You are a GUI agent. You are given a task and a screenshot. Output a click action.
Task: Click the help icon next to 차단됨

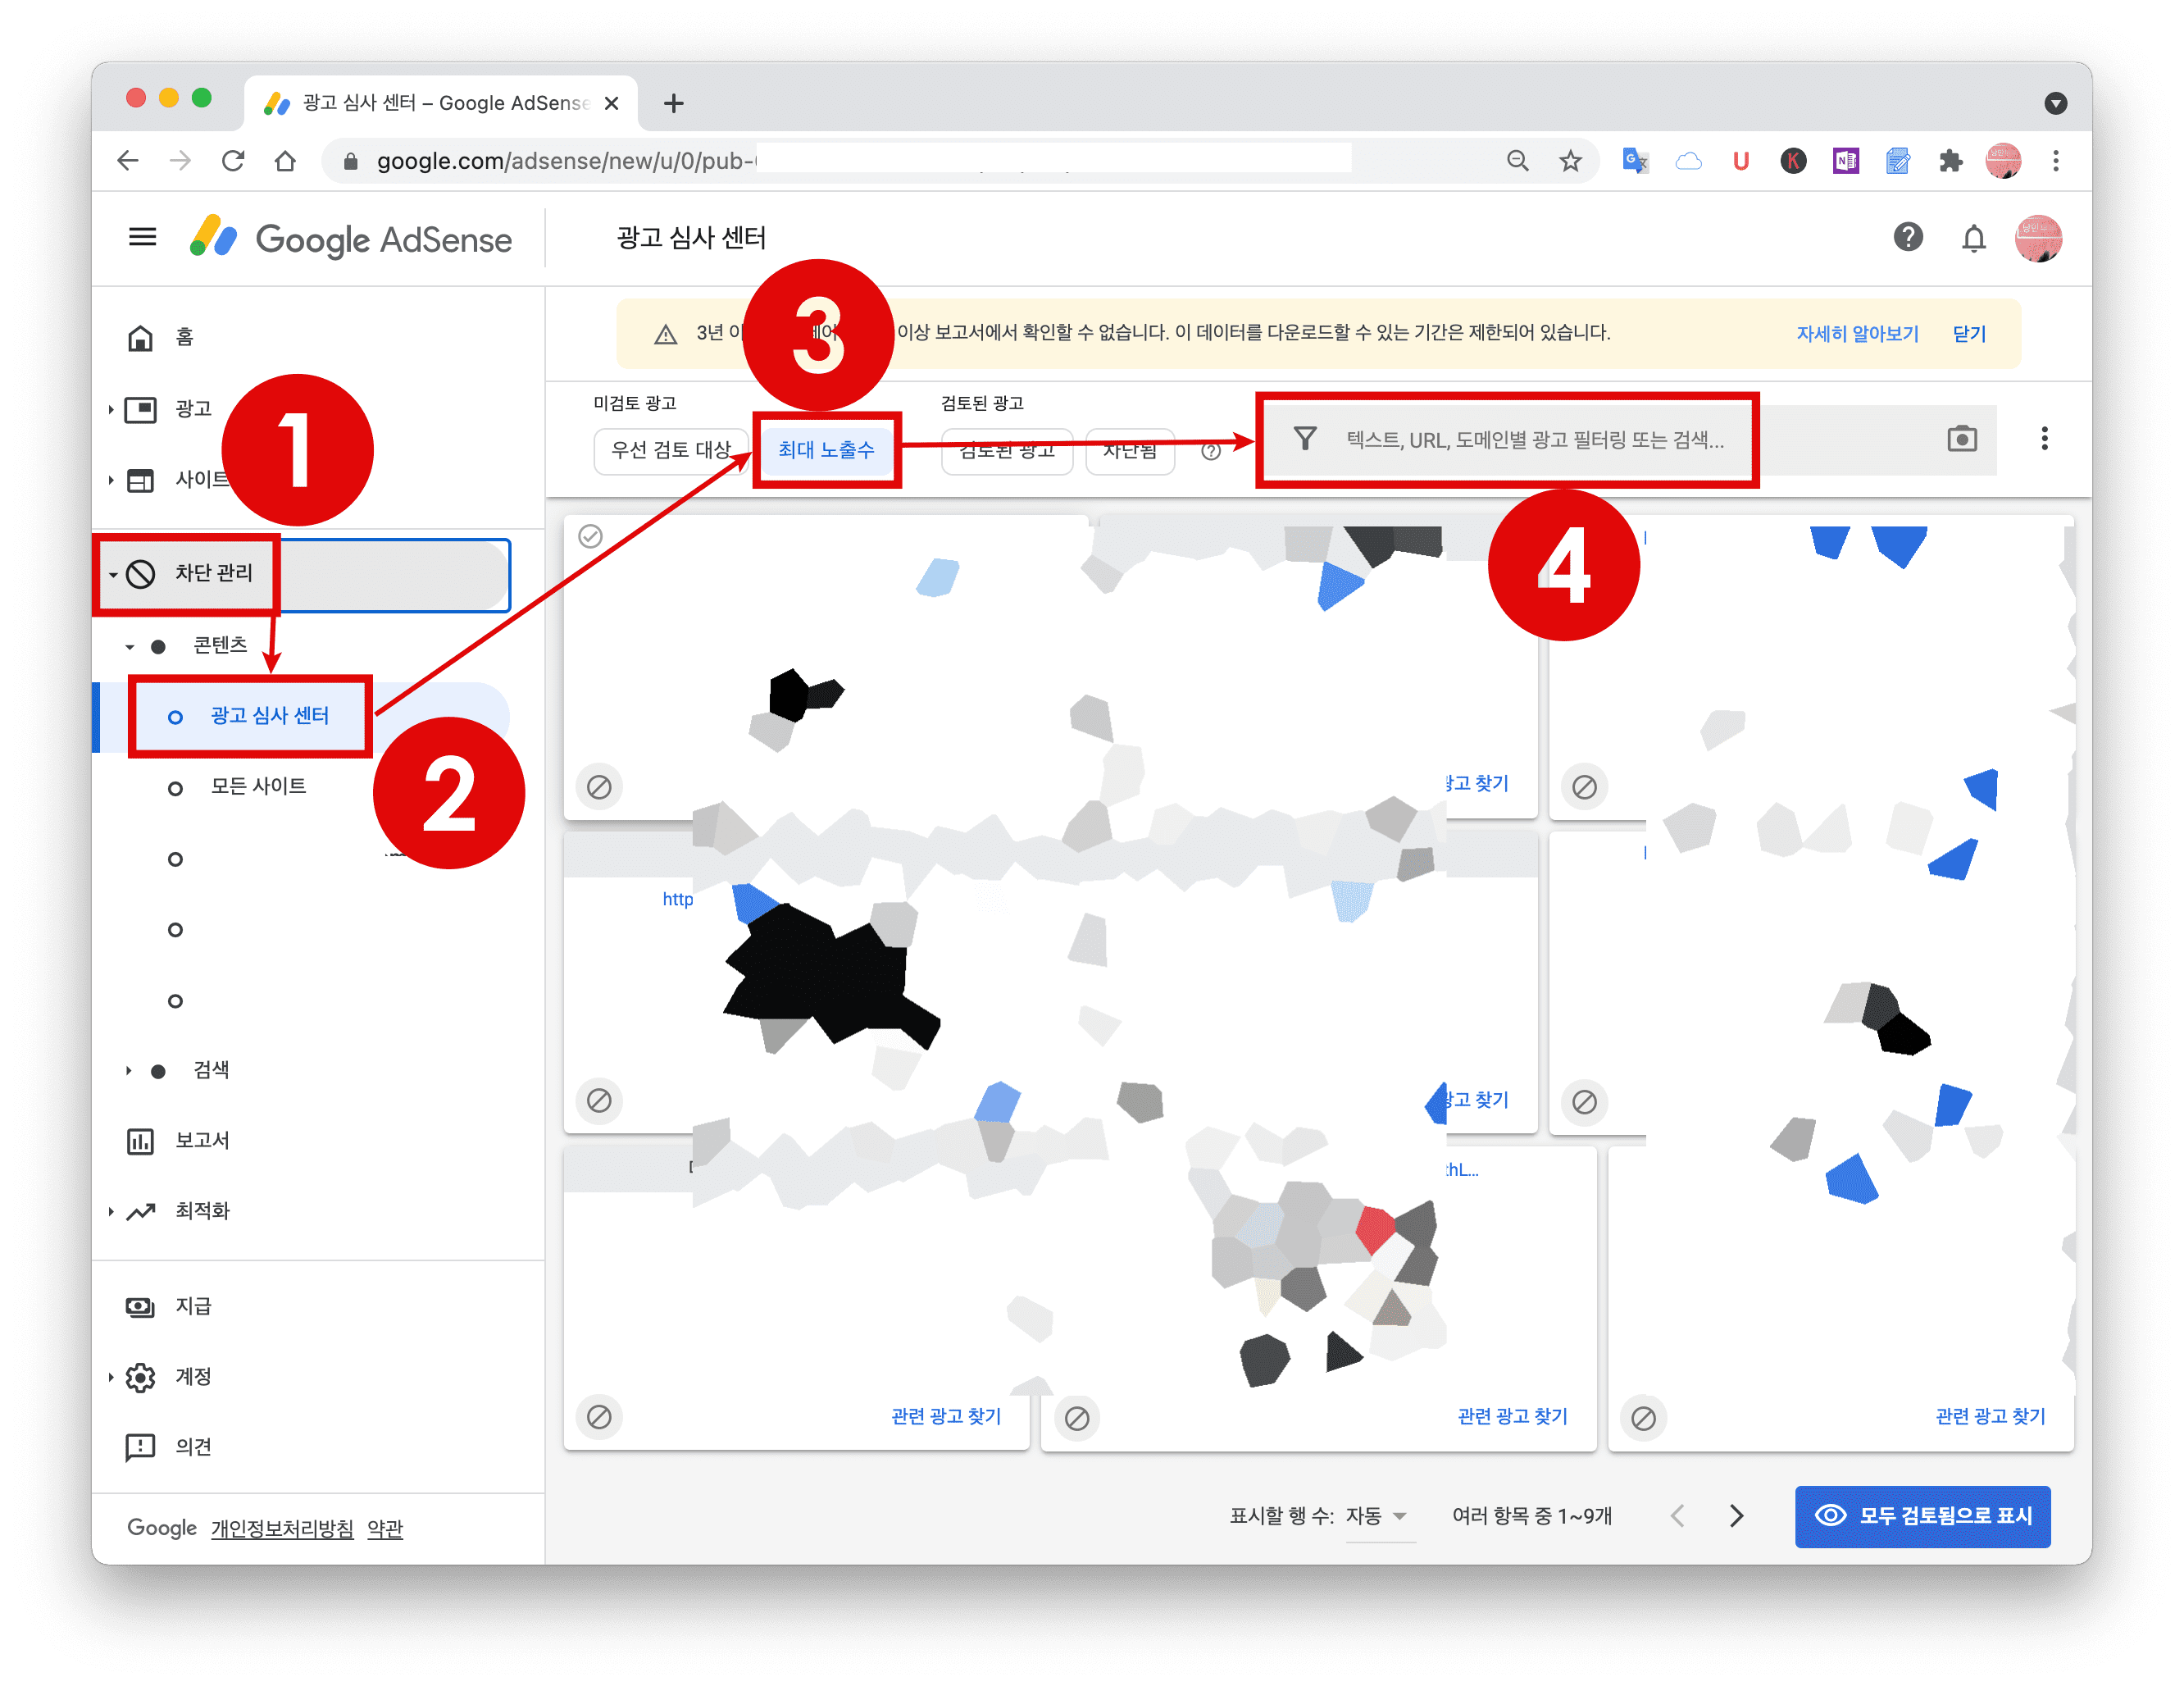pyautogui.click(x=1211, y=451)
